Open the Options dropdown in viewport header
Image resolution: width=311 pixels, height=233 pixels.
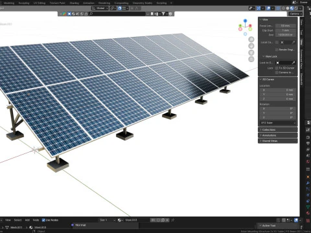(x=295, y=14)
